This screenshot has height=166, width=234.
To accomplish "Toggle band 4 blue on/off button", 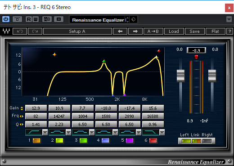I will [x=105, y=140].
